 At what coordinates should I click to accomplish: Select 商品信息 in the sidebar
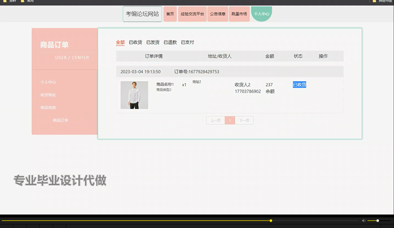point(48,107)
